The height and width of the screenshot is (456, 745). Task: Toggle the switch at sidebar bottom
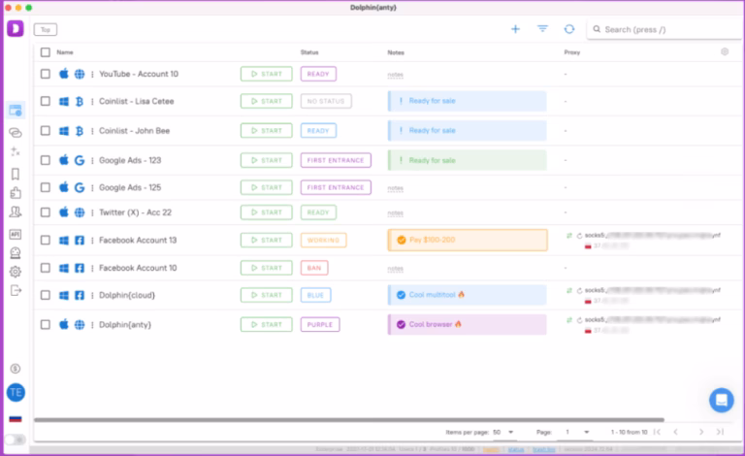tap(15, 440)
